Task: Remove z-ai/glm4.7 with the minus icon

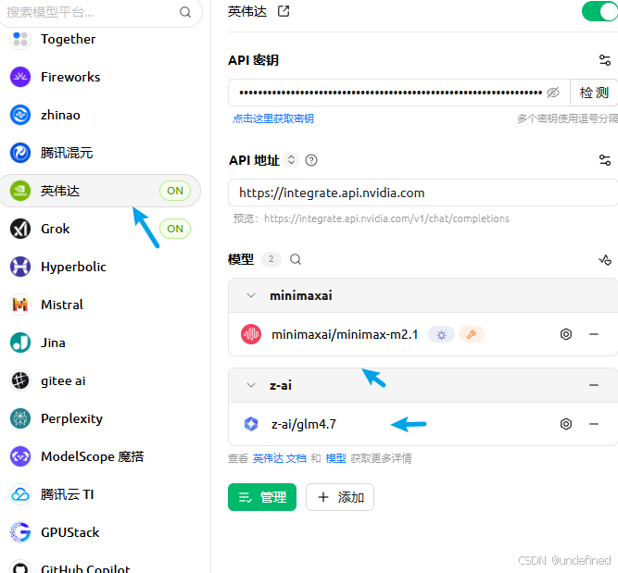Action: [594, 424]
